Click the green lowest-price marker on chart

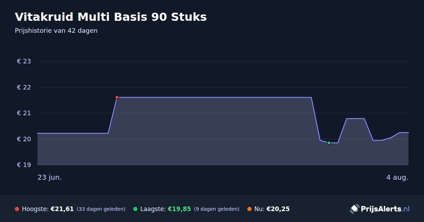[x=329, y=143]
